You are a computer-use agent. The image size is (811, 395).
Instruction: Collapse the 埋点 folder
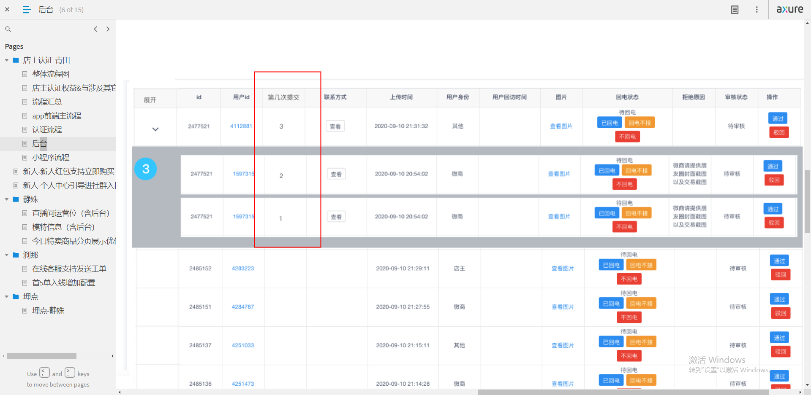pyautogui.click(x=7, y=297)
